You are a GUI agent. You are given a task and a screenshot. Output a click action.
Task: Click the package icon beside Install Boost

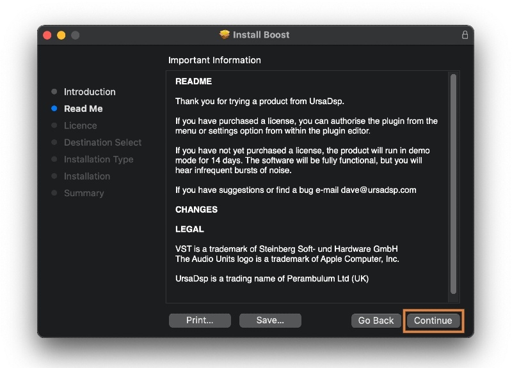224,34
